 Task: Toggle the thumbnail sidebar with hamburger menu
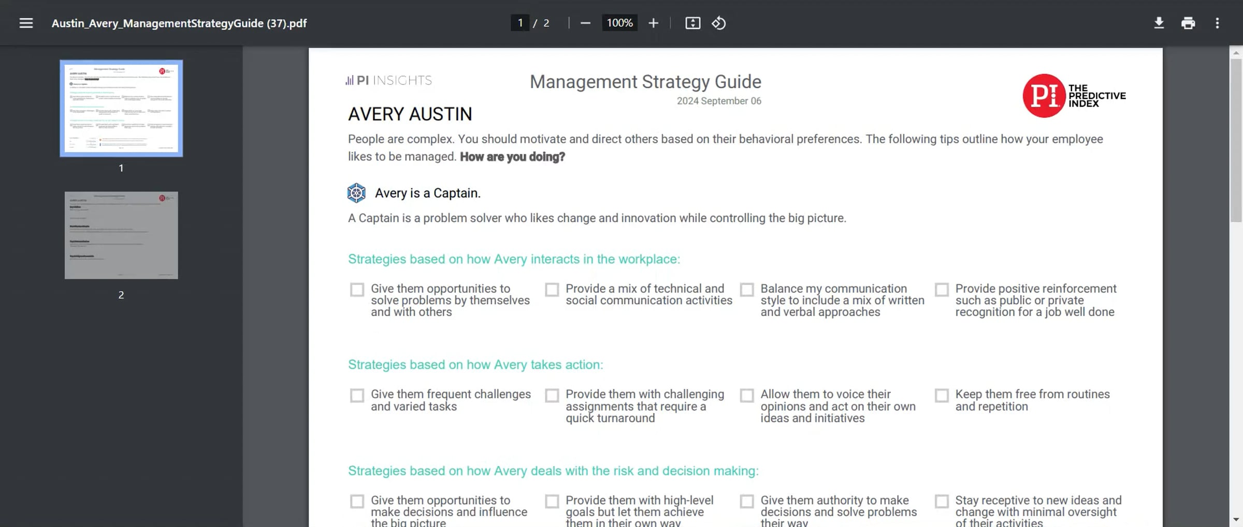click(x=25, y=23)
